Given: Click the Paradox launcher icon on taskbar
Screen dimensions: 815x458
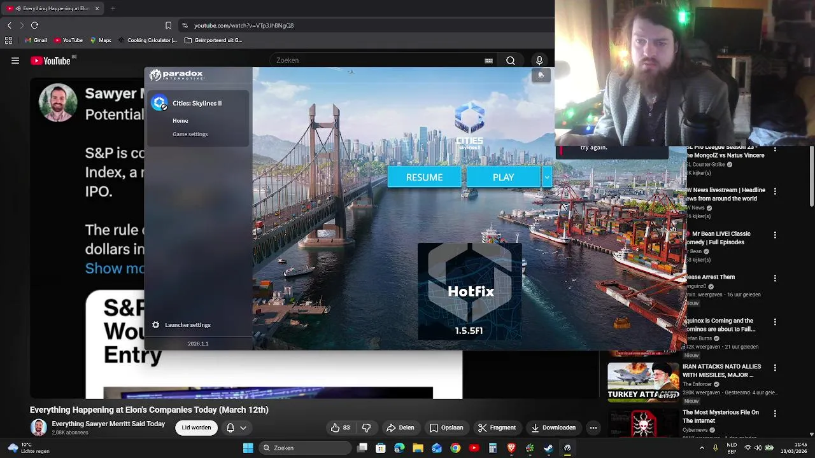Looking at the screenshot, I should pos(567,448).
